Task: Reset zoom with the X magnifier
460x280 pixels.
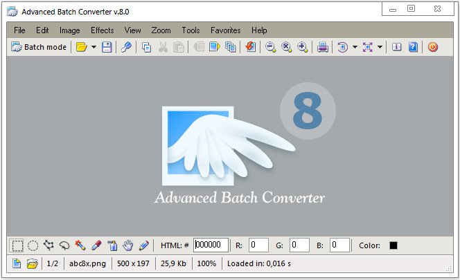Action: click(x=286, y=47)
